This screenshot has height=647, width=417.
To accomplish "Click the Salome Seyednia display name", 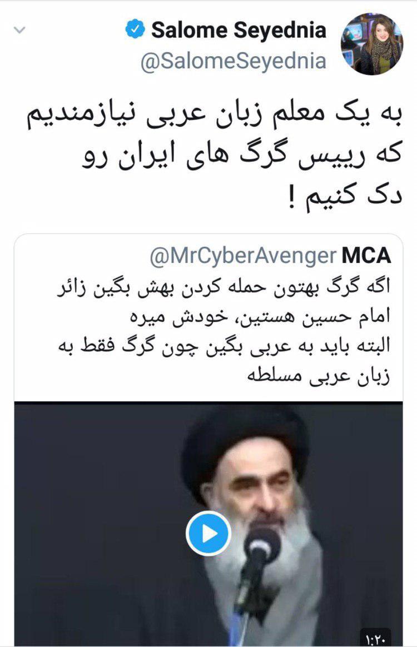I will point(239,29).
